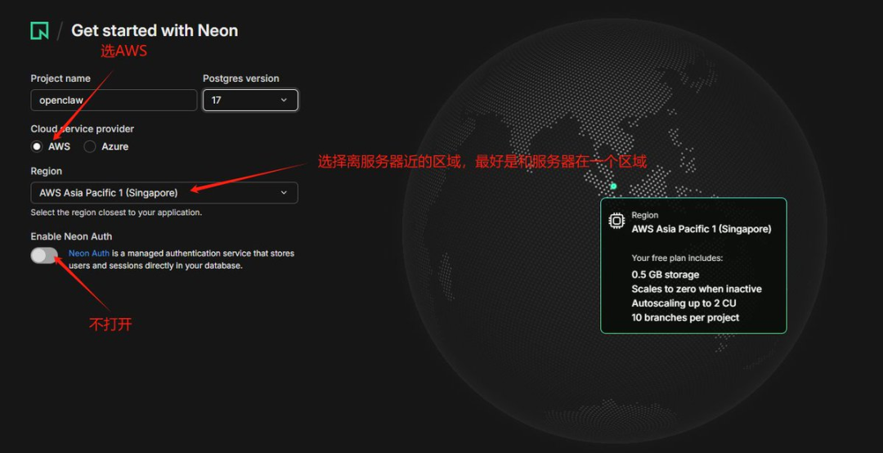Viewport: 883px width, 453px height.
Task: Click the green Singapore marker on globe
Action: pos(613,186)
